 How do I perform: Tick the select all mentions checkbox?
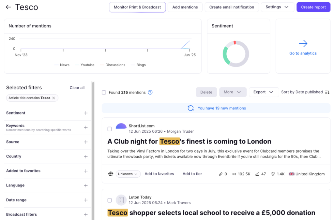[x=104, y=93]
